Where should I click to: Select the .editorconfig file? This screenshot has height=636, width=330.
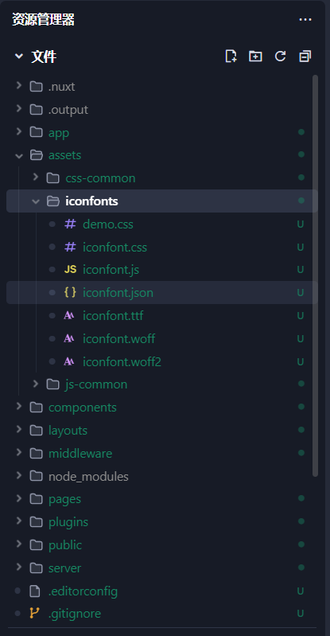(83, 591)
